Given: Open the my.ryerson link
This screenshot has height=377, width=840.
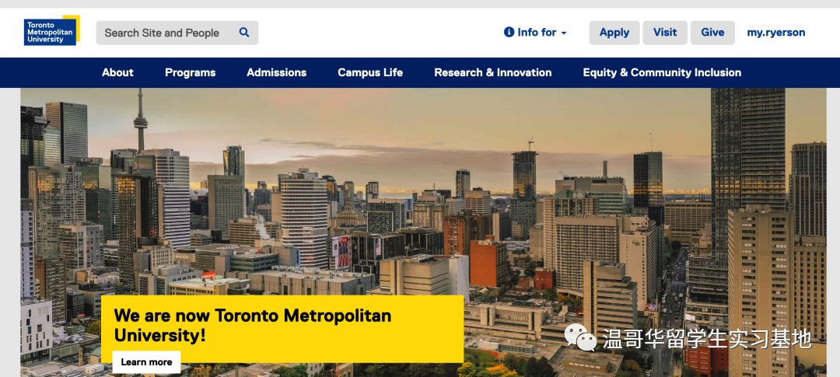Looking at the screenshot, I should [x=775, y=33].
